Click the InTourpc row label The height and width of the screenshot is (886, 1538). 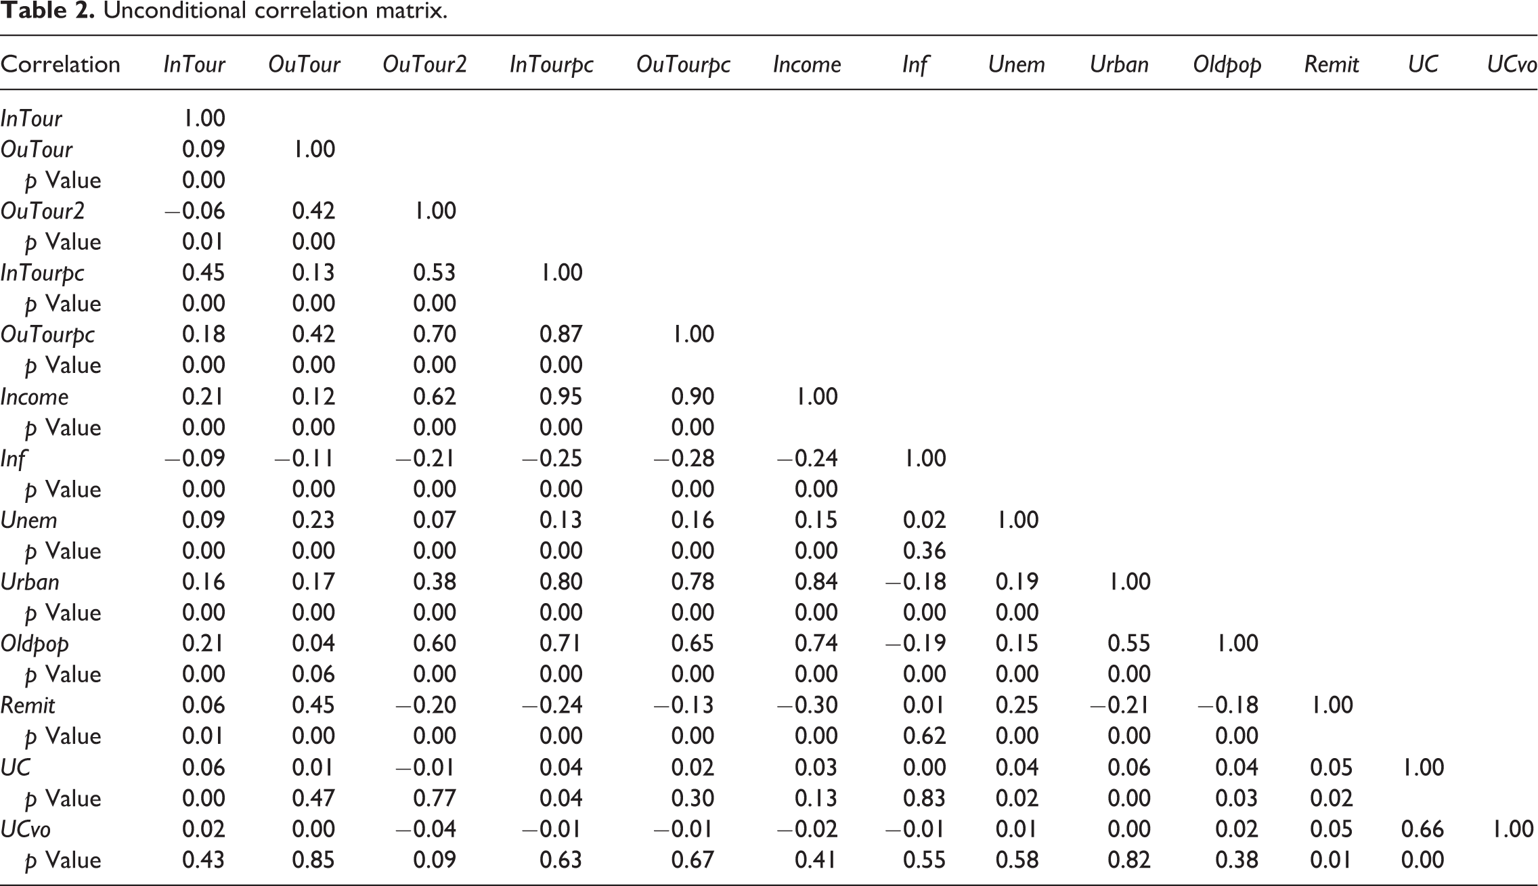click(x=43, y=273)
